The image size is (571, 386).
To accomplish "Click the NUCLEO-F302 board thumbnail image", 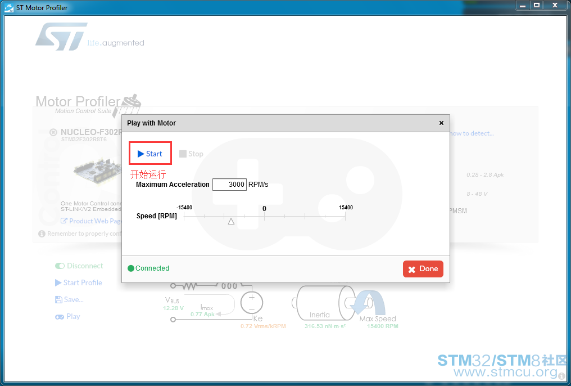I will coord(98,170).
